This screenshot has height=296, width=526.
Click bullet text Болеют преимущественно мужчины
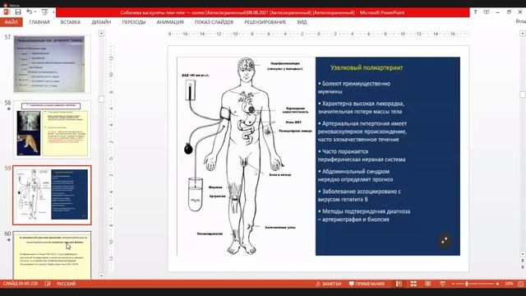click(354, 87)
